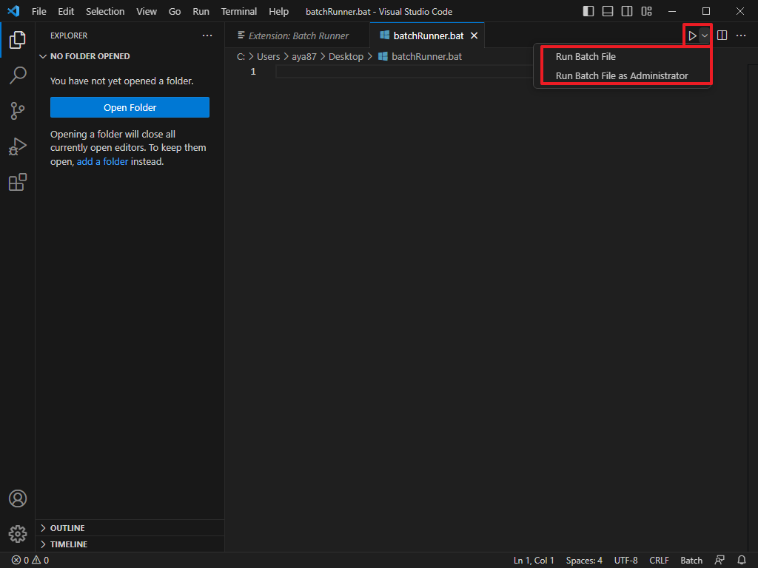
Task: Click the feedback icon in status bar
Action: click(x=720, y=561)
